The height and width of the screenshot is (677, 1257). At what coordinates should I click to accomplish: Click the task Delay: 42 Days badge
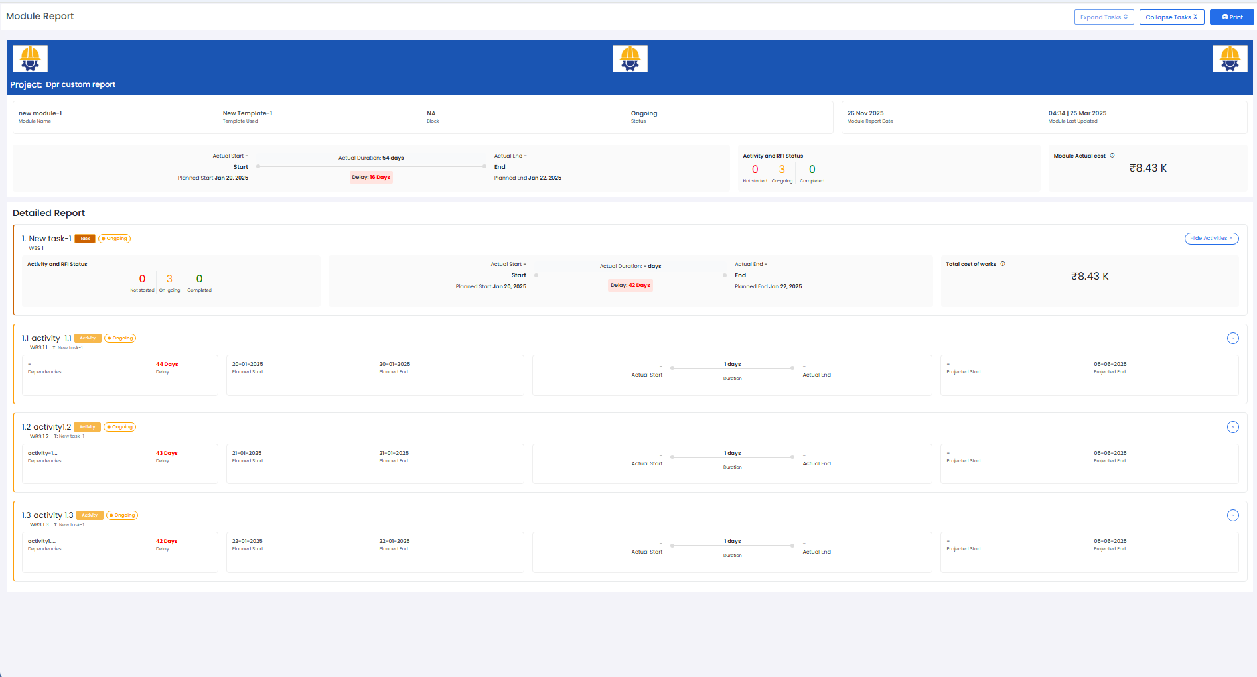tap(630, 286)
